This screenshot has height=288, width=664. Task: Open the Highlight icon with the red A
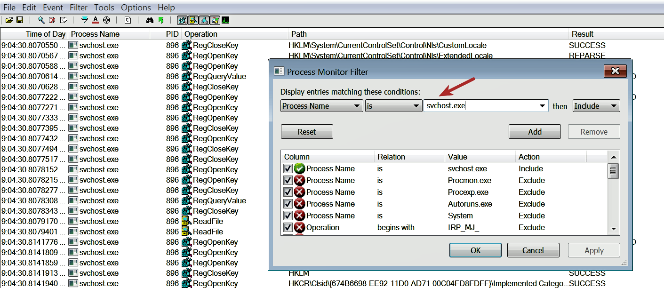[96, 20]
